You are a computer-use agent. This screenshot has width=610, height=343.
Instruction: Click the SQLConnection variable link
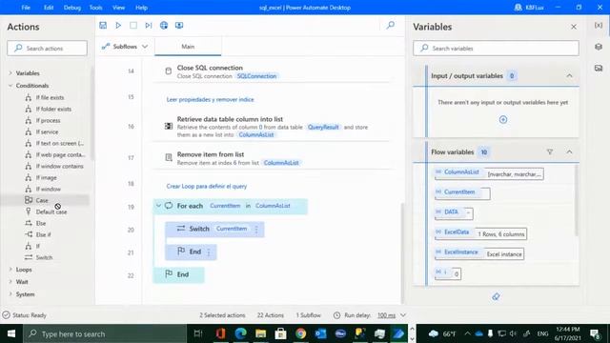point(256,76)
